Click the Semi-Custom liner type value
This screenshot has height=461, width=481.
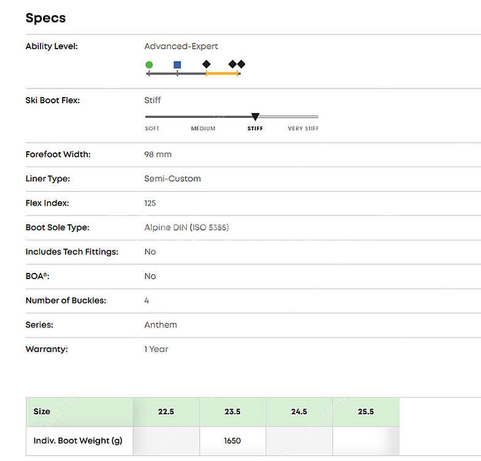click(173, 178)
